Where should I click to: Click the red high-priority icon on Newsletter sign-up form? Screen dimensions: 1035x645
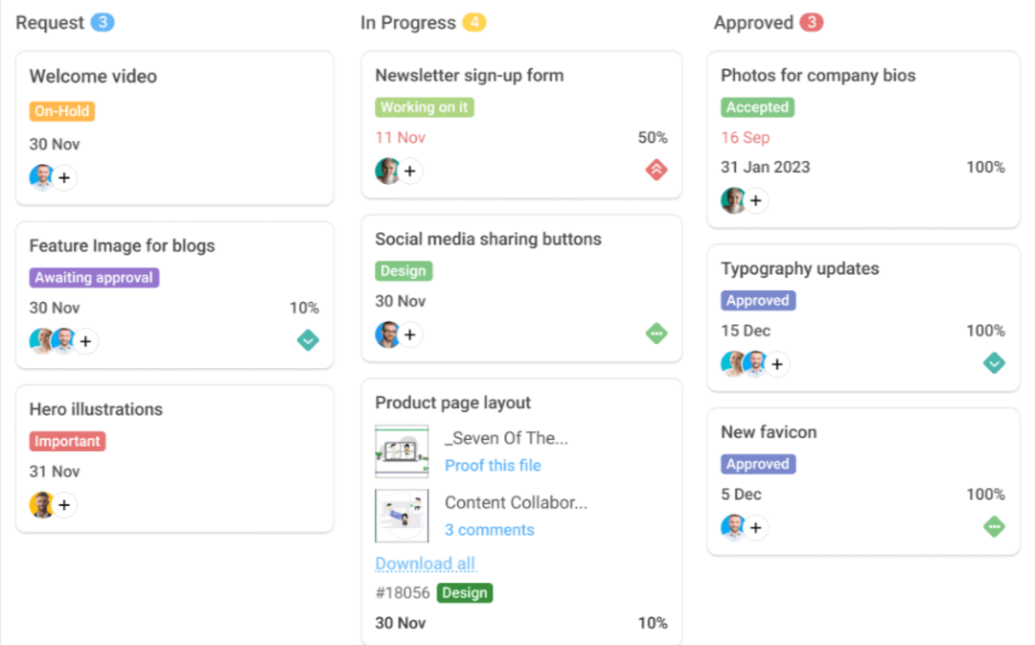pyautogui.click(x=655, y=170)
